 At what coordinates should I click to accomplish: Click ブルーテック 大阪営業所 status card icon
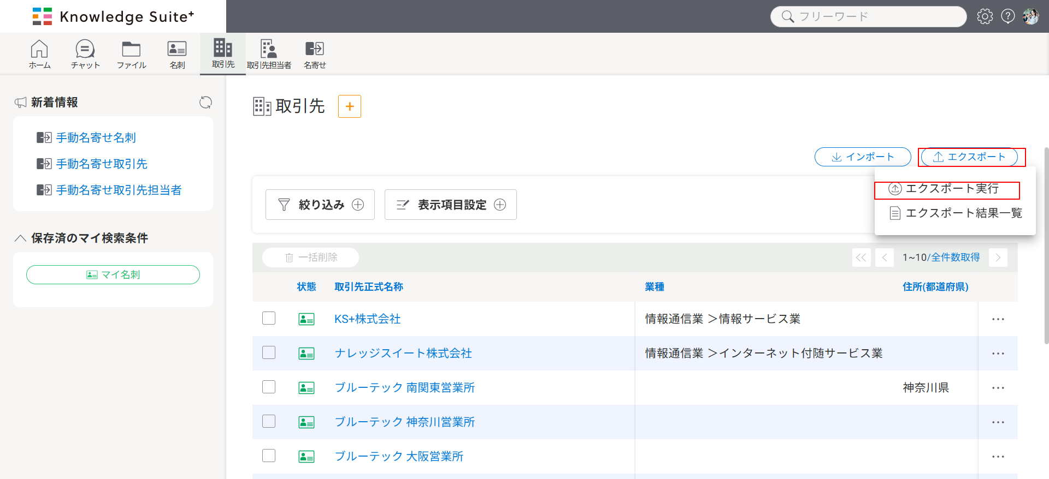[307, 457]
